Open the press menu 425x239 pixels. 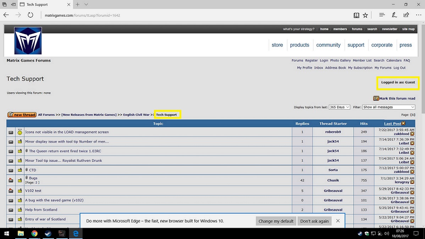click(x=405, y=45)
